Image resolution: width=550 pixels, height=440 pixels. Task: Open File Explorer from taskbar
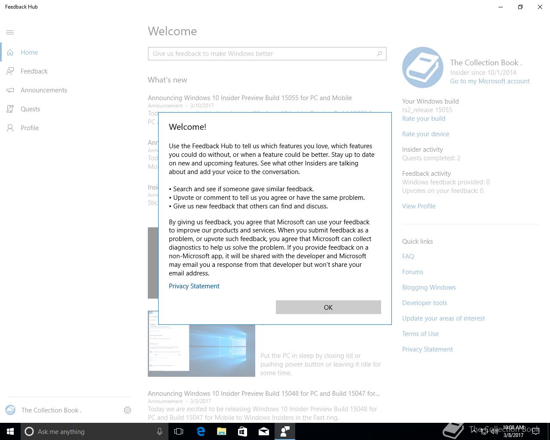point(222,431)
